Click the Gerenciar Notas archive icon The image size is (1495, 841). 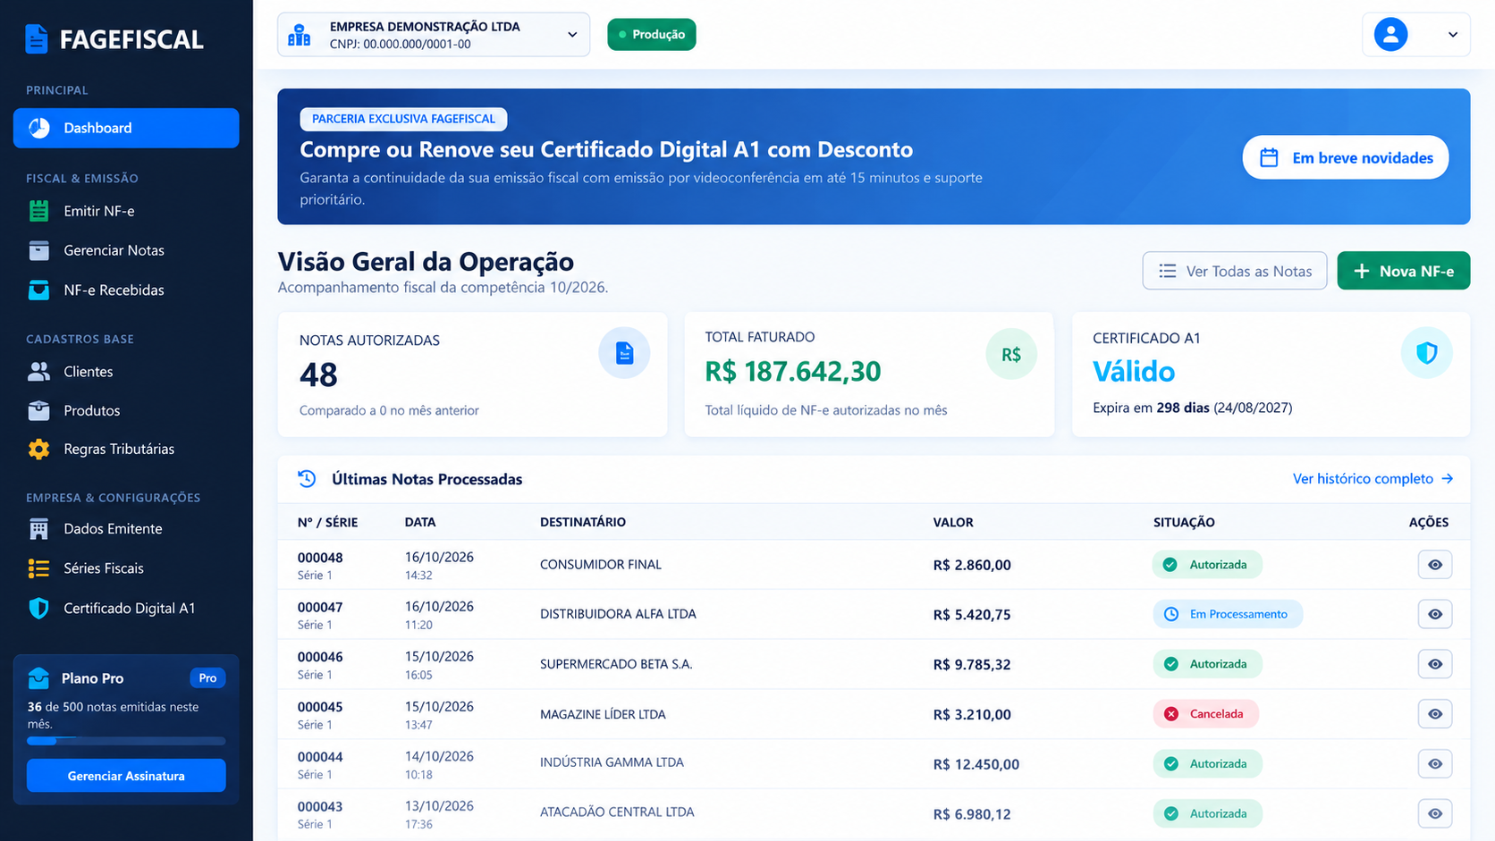pos(38,250)
